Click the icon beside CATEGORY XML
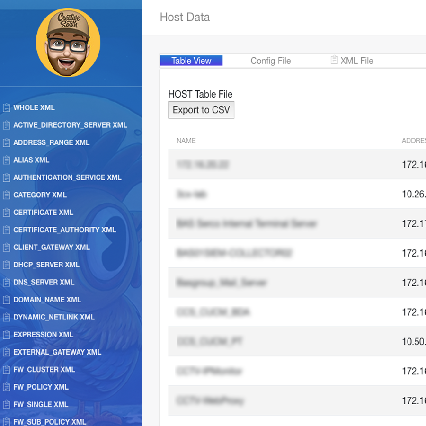Viewport: 426px width, 426px height. [x=7, y=195]
